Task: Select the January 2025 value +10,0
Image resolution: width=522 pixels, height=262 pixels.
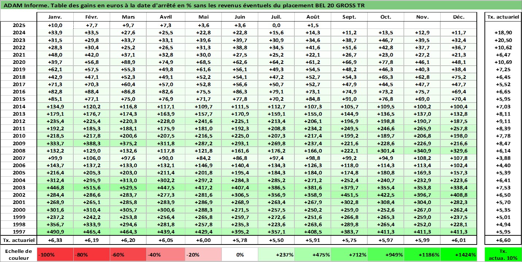Action: pyautogui.click(x=55, y=25)
